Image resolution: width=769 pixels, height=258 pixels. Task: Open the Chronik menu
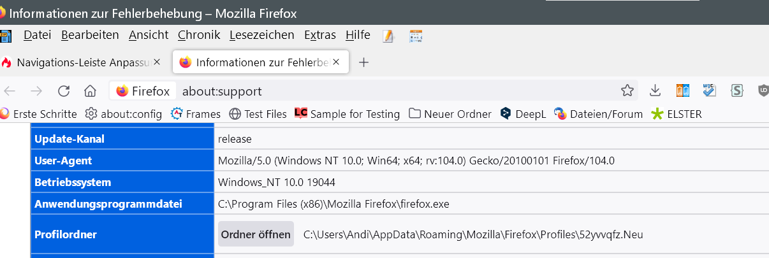tap(199, 35)
